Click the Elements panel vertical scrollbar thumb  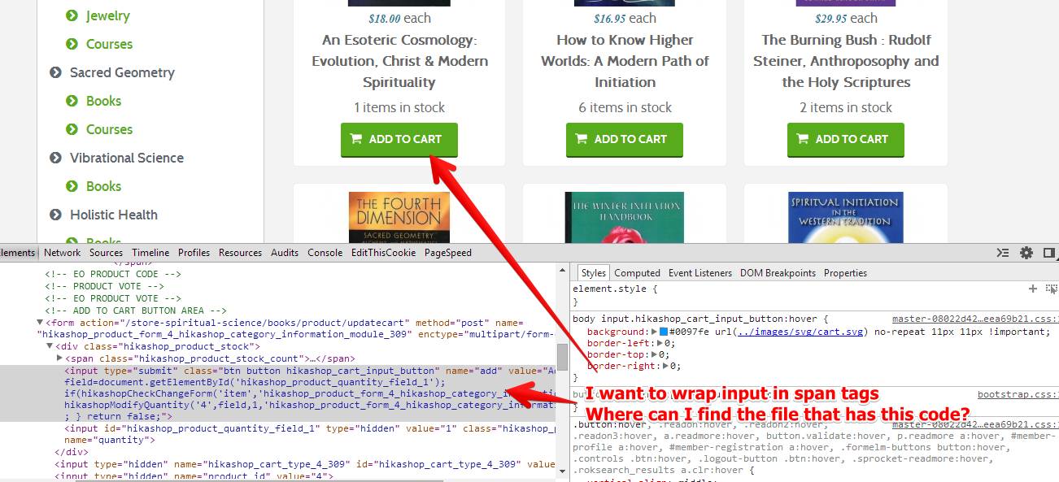click(562, 356)
